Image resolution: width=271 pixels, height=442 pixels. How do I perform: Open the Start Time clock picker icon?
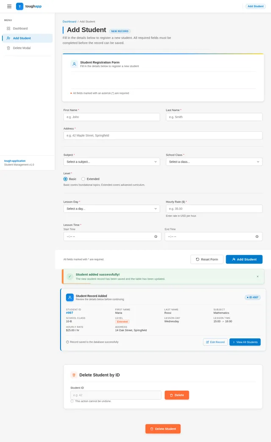click(156, 236)
